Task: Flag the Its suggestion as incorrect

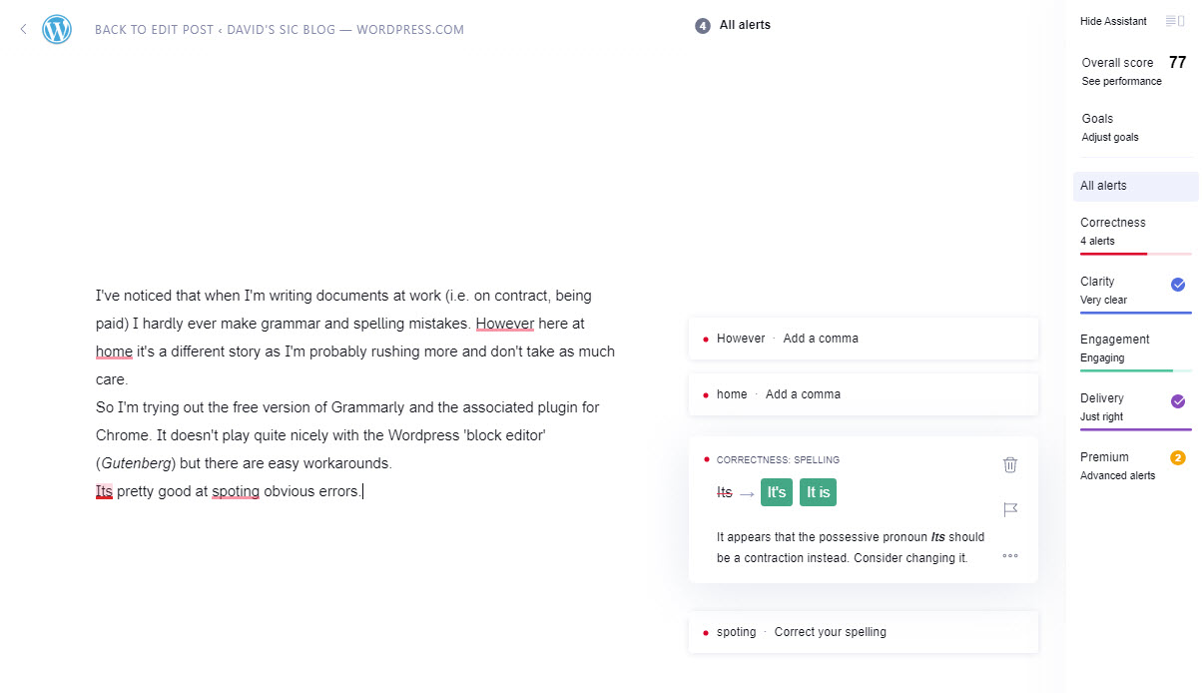Action: point(1010,509)
